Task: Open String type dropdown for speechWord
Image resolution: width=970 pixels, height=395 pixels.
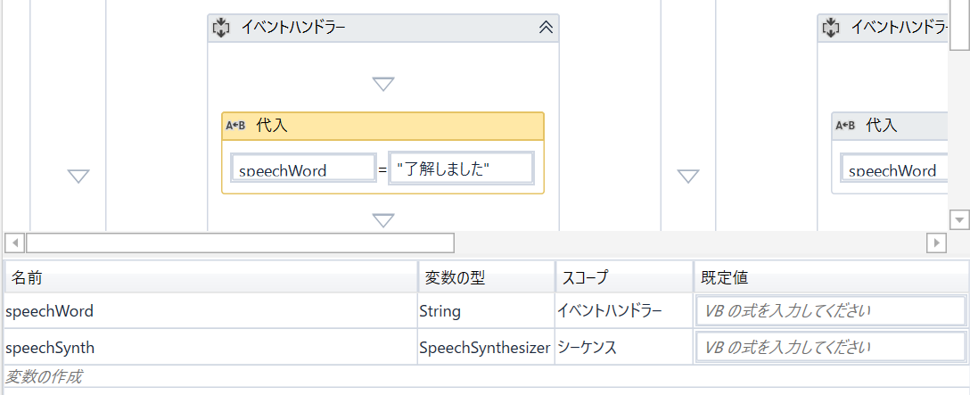Action: (486, 311)
